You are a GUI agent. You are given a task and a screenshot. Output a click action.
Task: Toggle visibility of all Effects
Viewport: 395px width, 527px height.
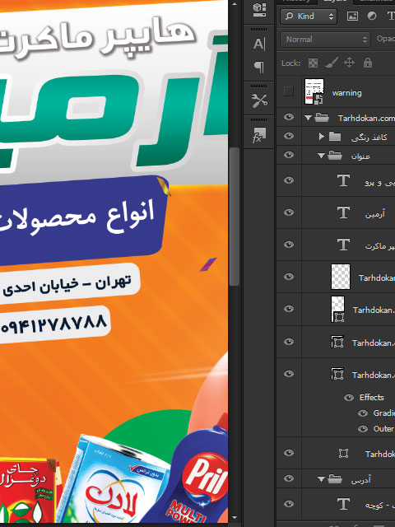(349, 398)
